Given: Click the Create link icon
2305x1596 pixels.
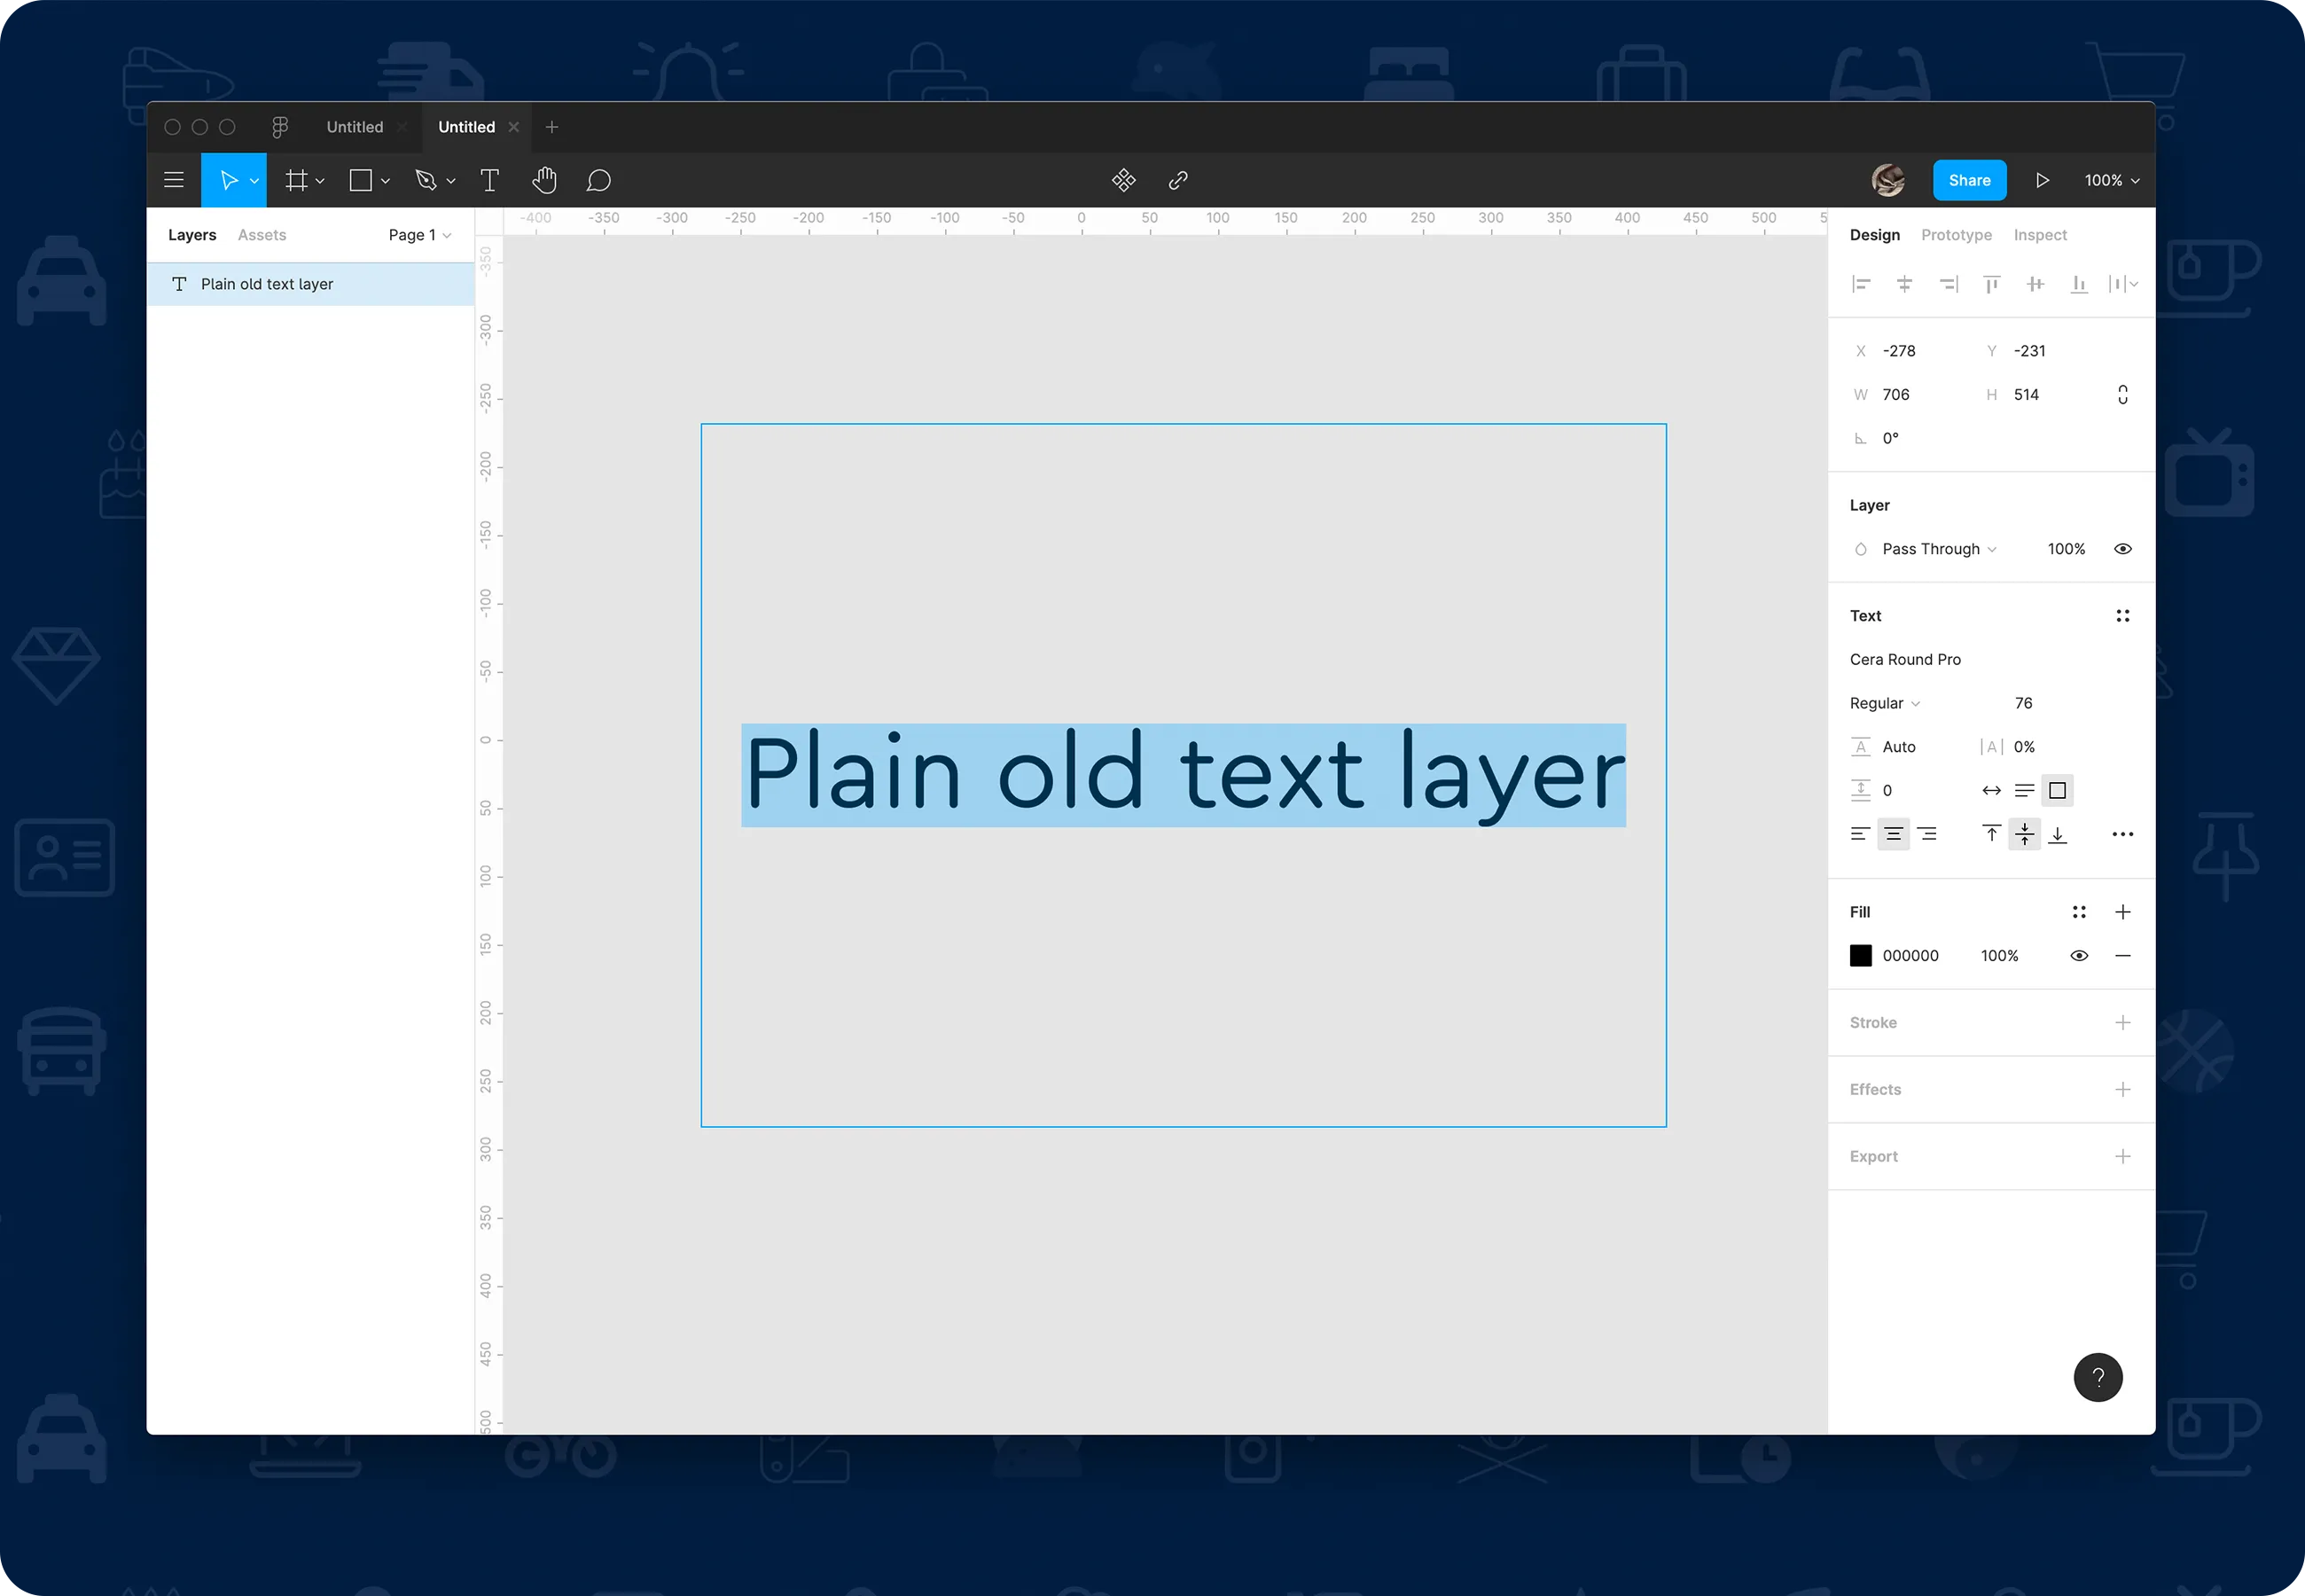Looking at the screenshot, I should (x=1179, y=179).
